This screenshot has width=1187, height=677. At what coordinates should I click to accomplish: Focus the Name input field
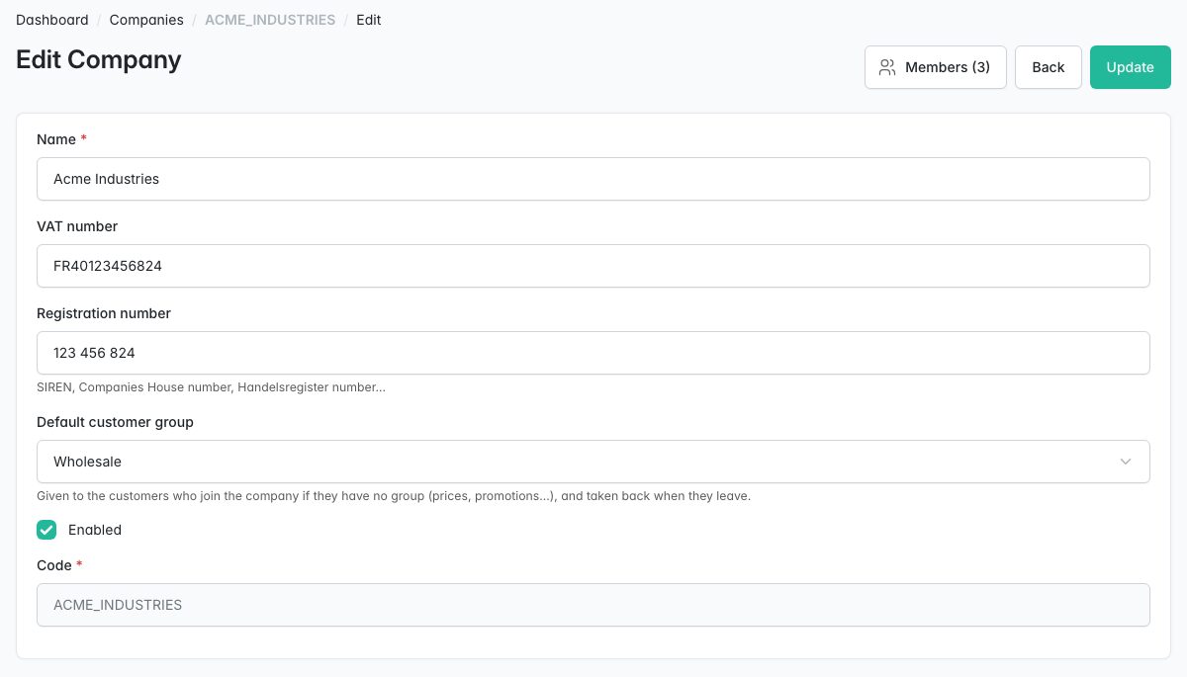coord(593,179)
